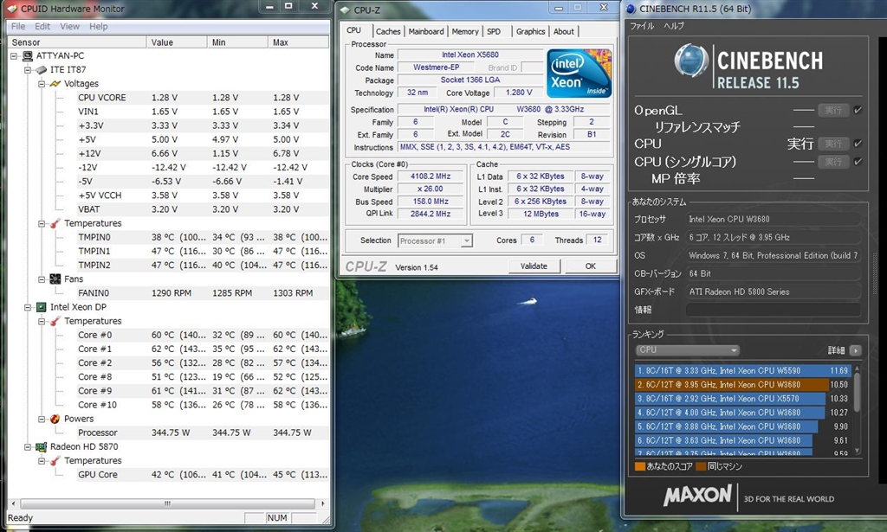Select ranking entry 1, Xeon W5590 at 3.33 GHz
Screen dimensions: 887x532
pos(742,371)
